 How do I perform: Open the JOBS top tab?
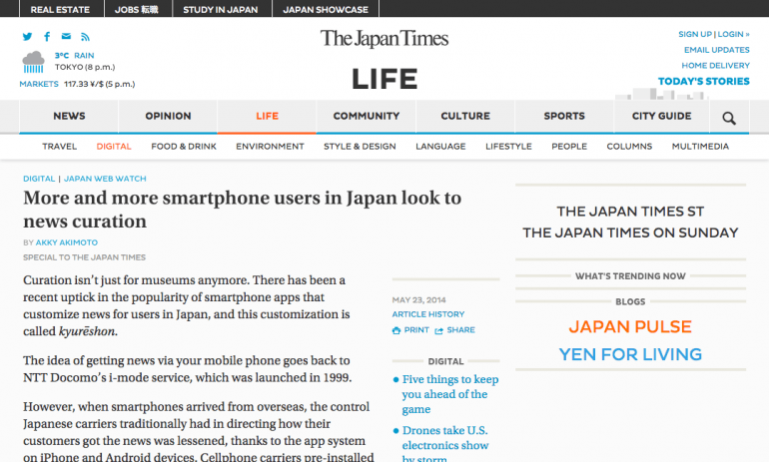coord(137,9)
